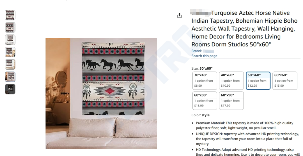
Task: Click the main tapestry product image
Action: pos(101,93)
